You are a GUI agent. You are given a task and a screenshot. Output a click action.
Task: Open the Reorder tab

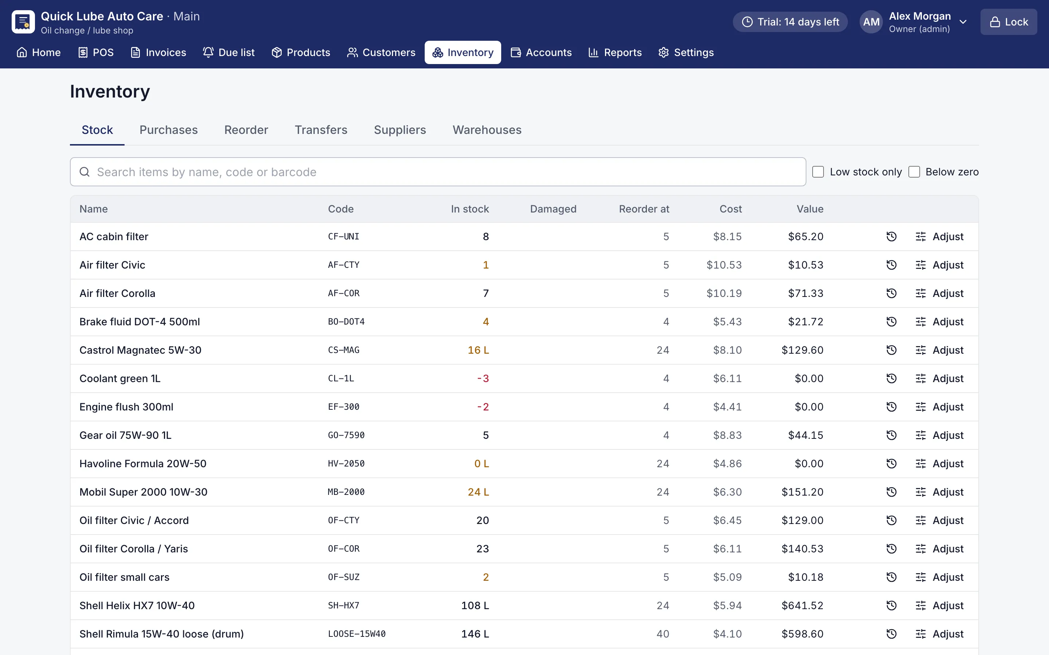[246, 130]
